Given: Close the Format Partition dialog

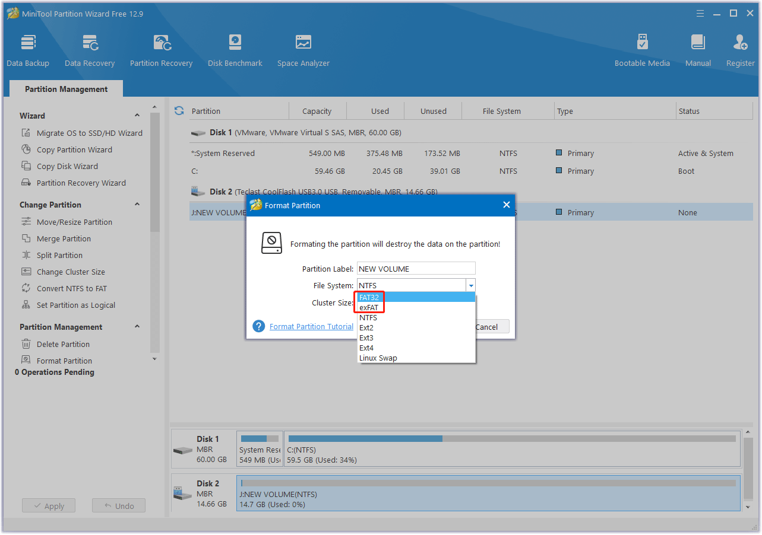Looking at the screenshot, I should (x=506, y=205).
